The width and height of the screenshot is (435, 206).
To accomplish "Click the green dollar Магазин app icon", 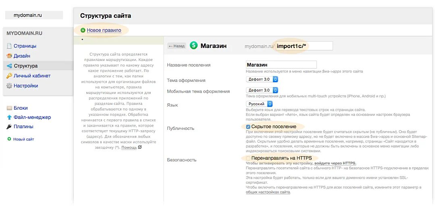I will point(194,46).
